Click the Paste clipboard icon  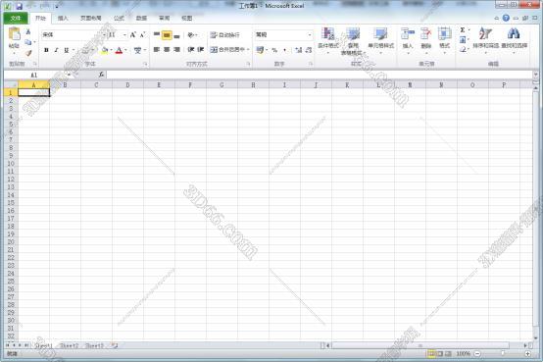[14, 34]
